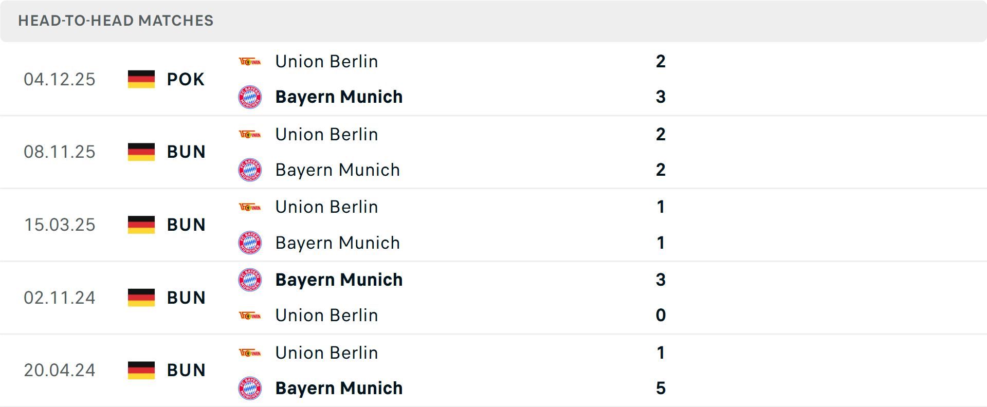The image size is (987, 407).
Task: Click the POK competition label
Action: [x=185, y=79]
